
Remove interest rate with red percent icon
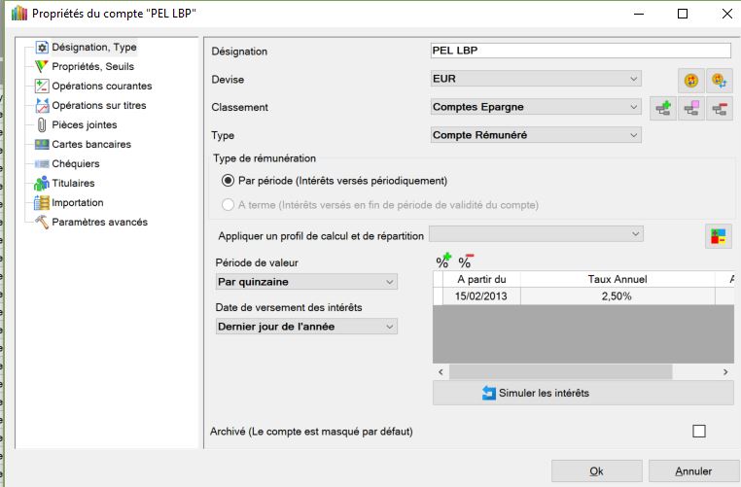(x=465, y=261)
